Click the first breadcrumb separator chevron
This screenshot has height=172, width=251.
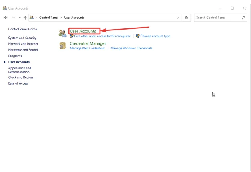click(36, 18)
